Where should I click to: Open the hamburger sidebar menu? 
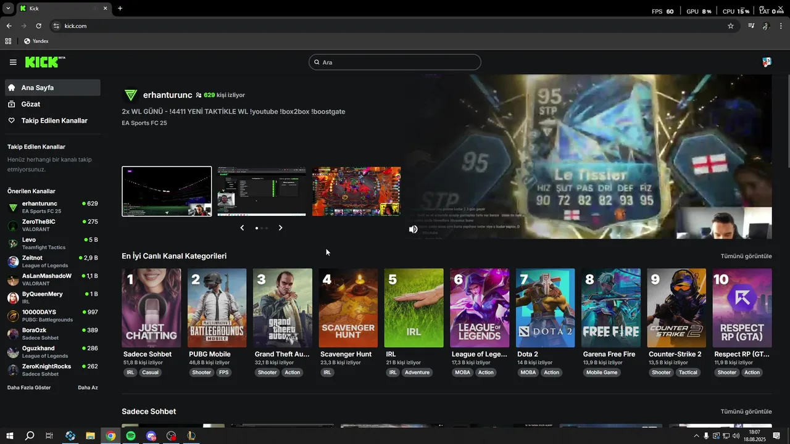tap(13, 62)
